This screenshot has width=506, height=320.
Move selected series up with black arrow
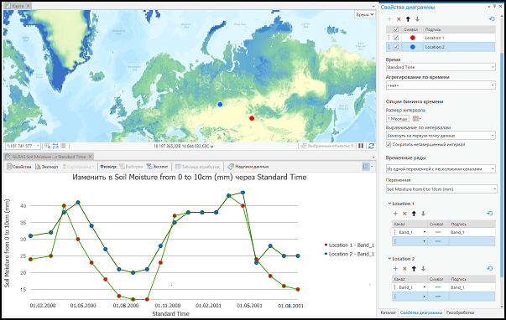408,19
